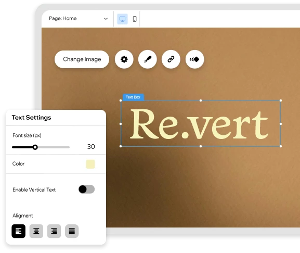The image size is (300, 253).
Task: Click the Text Settings panel title
Action: pyautogui.click(x=31, y=118)
